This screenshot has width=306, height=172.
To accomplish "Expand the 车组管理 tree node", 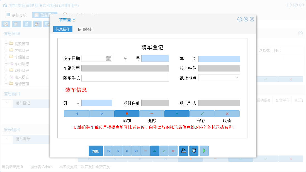I will 6,57.
